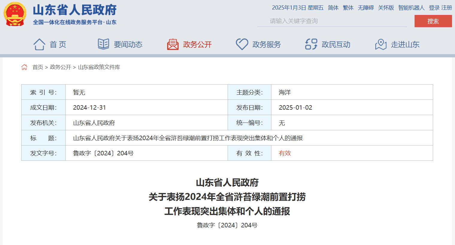Switch to 繁体 traditional Chinese
Viewport: 455px width, 245px height.
point(348,8)
